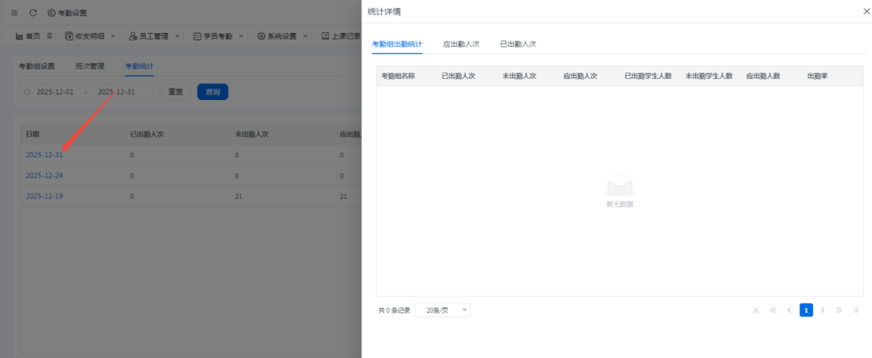Click the page refresh icon
Viewport: 872px width, 358px height.
point(33,13)
